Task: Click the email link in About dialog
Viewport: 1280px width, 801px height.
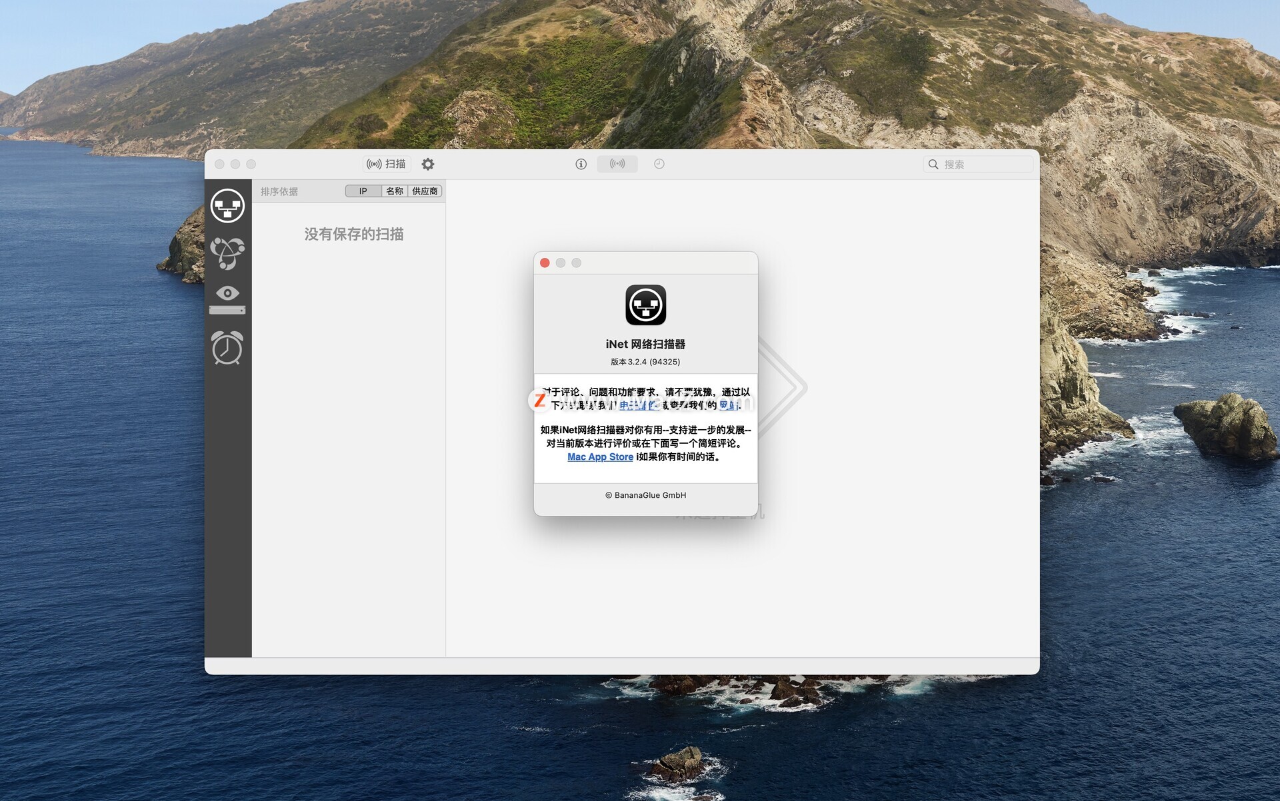Action: point(638,405)
